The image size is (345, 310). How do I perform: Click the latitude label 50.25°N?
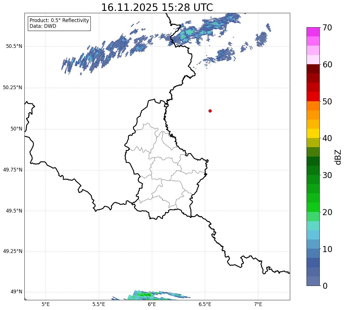[13, 87]
